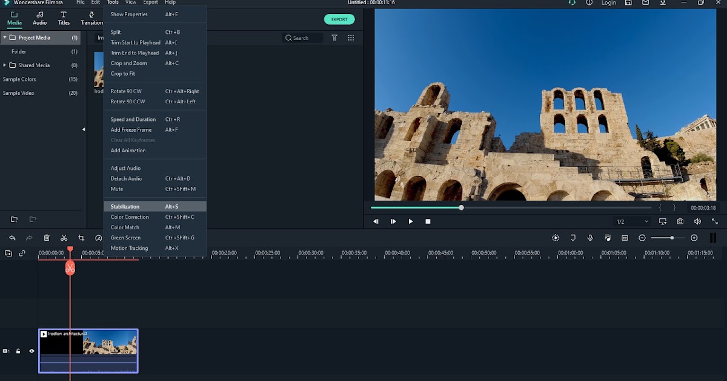
Task: Split the clip with the scissors tool
Action: (x=64, y=238)
